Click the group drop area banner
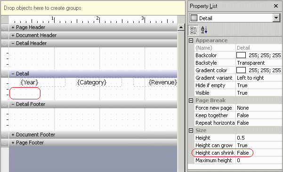 (93, 8)
